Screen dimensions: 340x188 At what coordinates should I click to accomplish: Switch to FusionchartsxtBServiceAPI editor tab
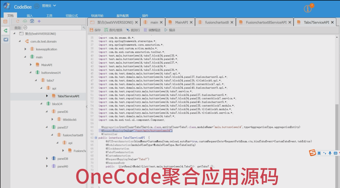pyautogui.click(x=266, y=22)
